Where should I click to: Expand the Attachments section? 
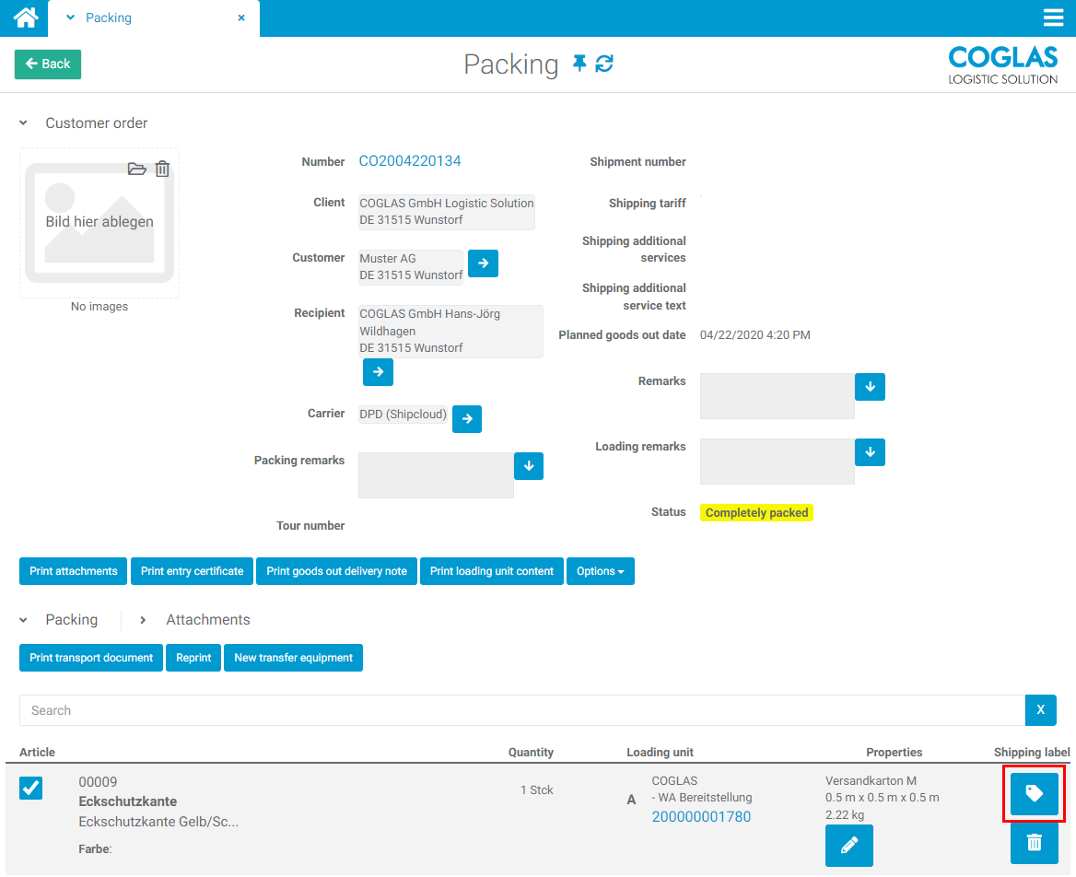144,620
